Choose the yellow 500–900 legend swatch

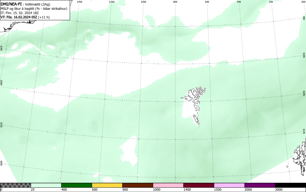coord(107,185)
